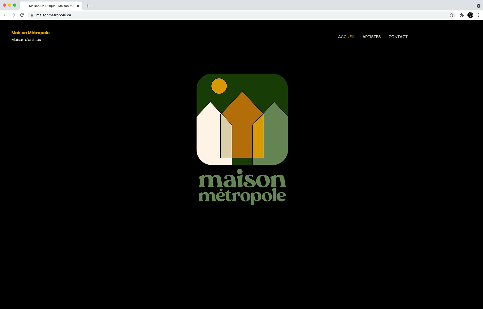Open Chrome's three-dot menu

pos(478,15)
